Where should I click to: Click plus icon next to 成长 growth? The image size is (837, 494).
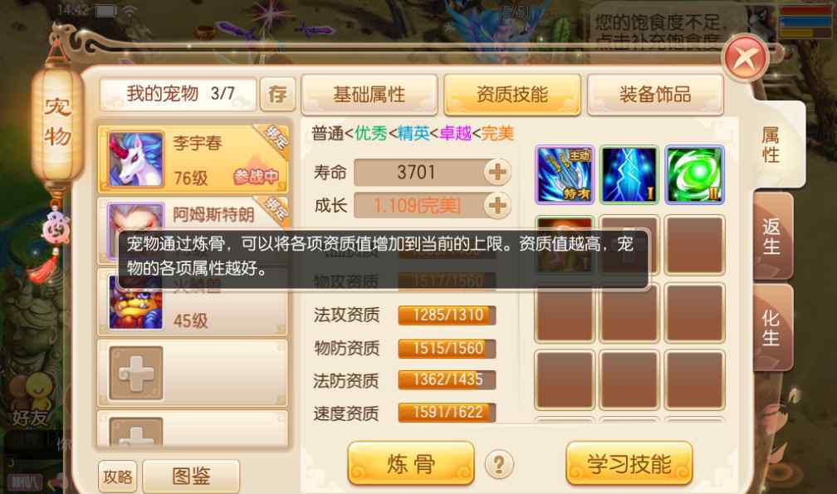[x=497, y=205]
